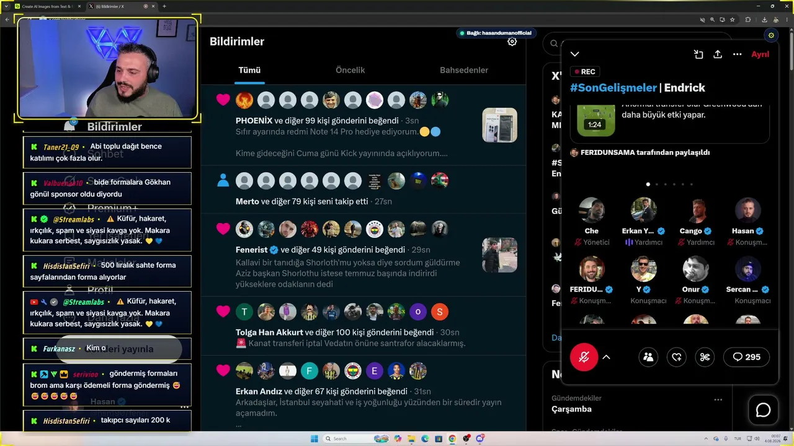The image size is (794, 446).
Task: Click the #SonGelişmeler hashtag in Space title
Action: coord(613,88)
